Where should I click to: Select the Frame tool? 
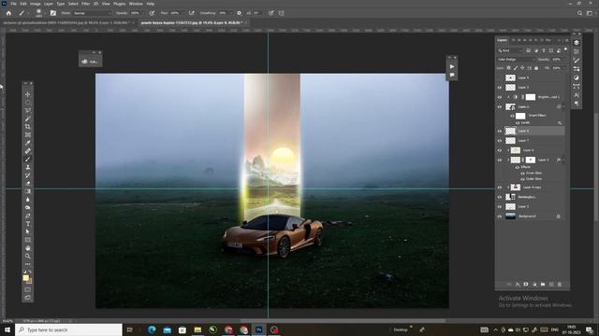pos(27,134)
